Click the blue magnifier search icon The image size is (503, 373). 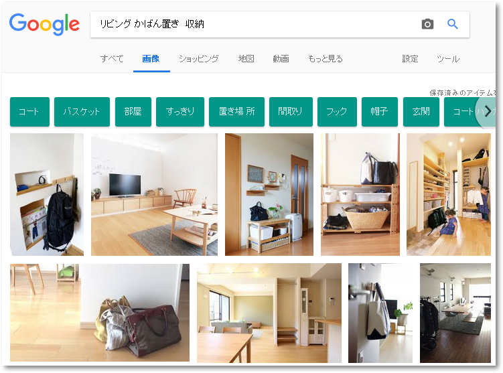pos(452,24)
